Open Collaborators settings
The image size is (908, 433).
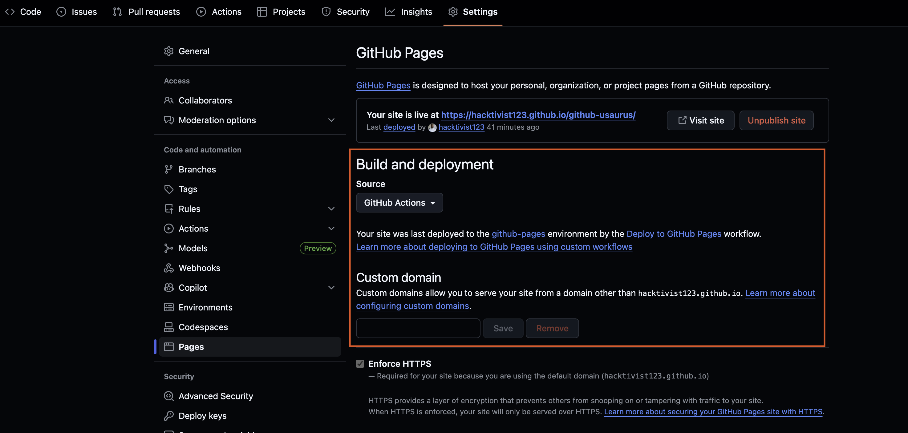pos(250,100)
